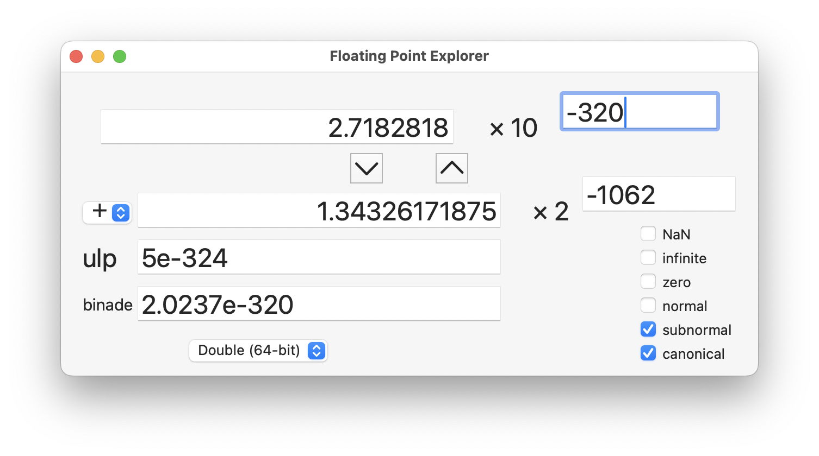Click the decimal exponent field containing -320
Screen dimensions: 819x456
640,111
